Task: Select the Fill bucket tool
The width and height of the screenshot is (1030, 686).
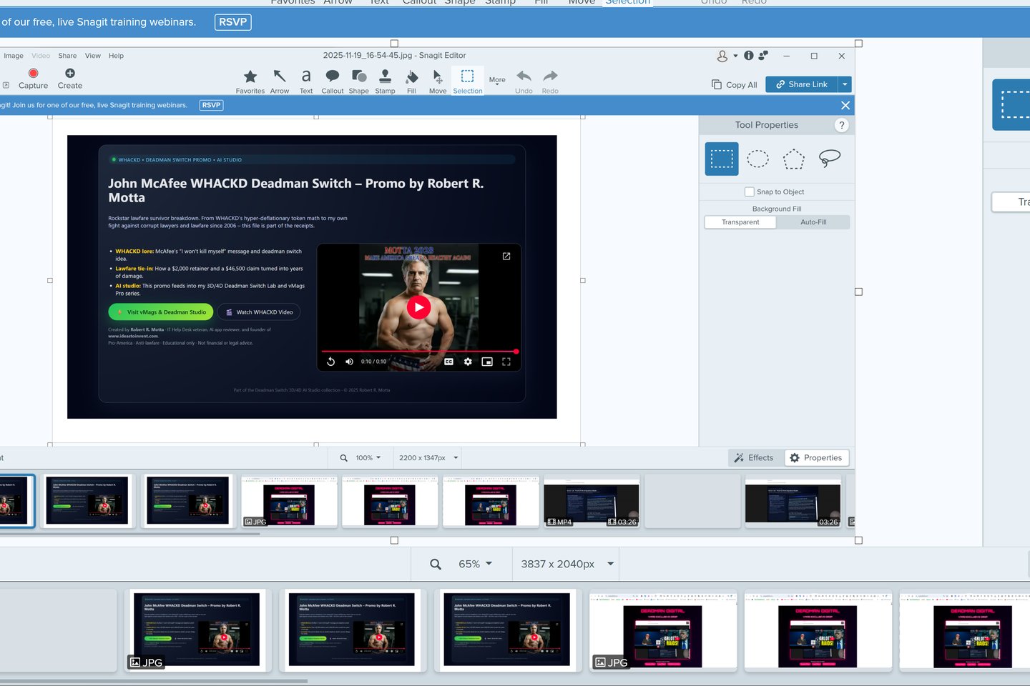Action: pos(412,81)
